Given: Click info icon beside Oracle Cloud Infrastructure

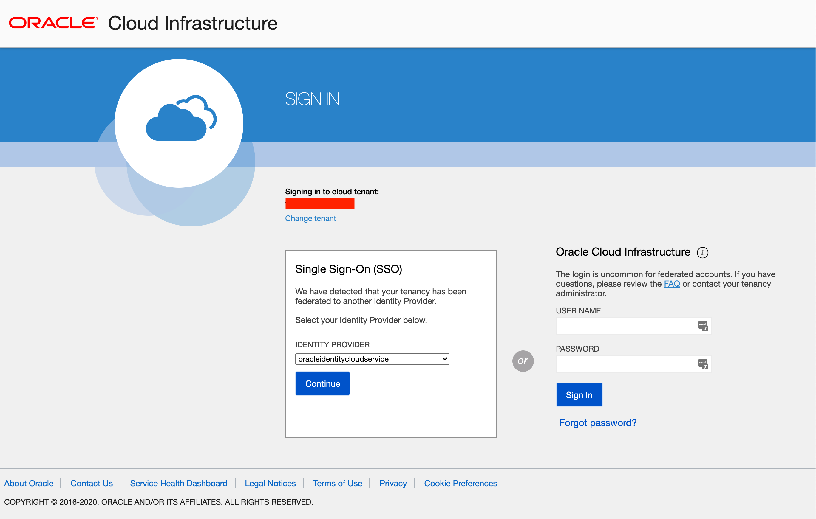Looking at the screenshot, I should click(702, 253).
